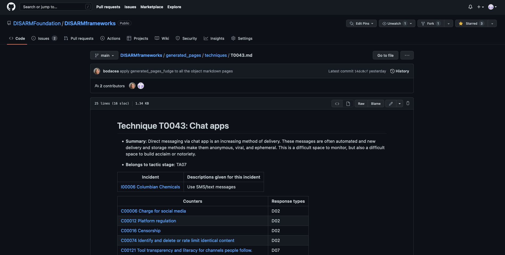The width and height of the screenshot is (505, 255).
Task: Click the repository icon beside DISARMFoundation
Action: coord(9,23)
